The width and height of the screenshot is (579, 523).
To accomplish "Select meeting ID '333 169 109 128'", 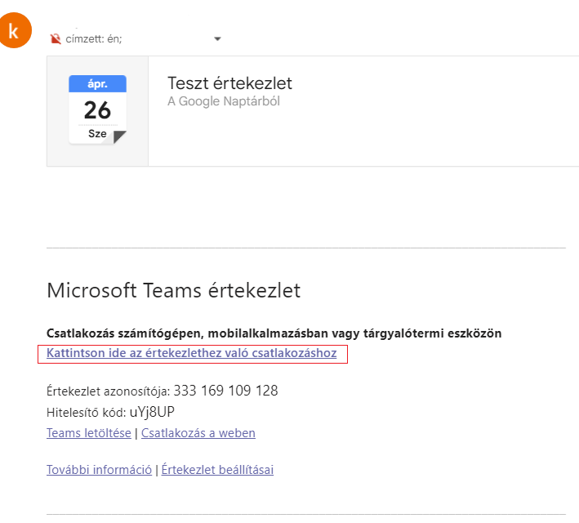I will (225, 391).
